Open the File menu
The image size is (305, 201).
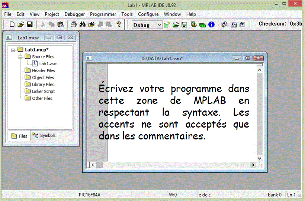[x=8, y=14]
